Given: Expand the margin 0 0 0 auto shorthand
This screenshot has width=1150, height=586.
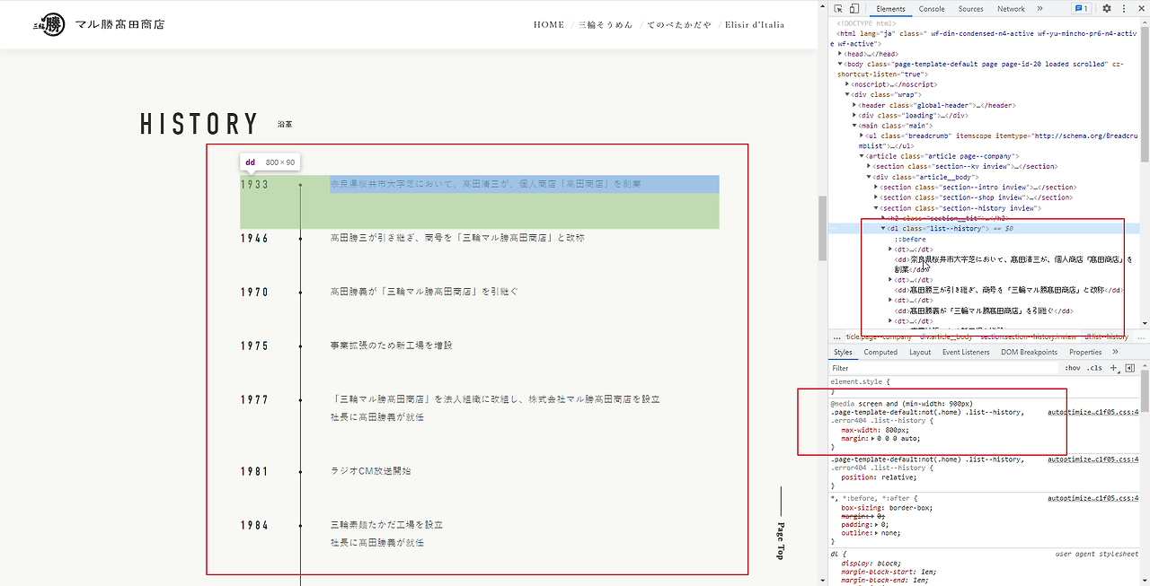Looking at the screenshot, I should [874, 439].
